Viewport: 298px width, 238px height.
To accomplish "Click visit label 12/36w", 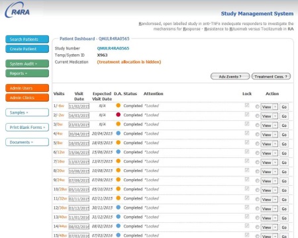I will coord(60,208).
